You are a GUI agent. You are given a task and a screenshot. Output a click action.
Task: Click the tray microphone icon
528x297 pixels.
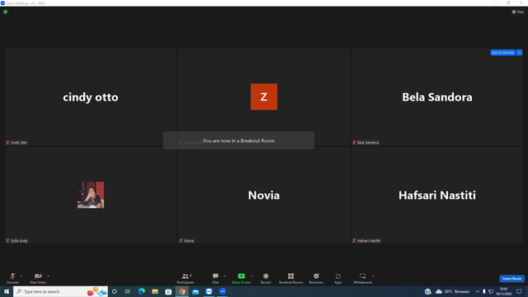tap(484, 291)
